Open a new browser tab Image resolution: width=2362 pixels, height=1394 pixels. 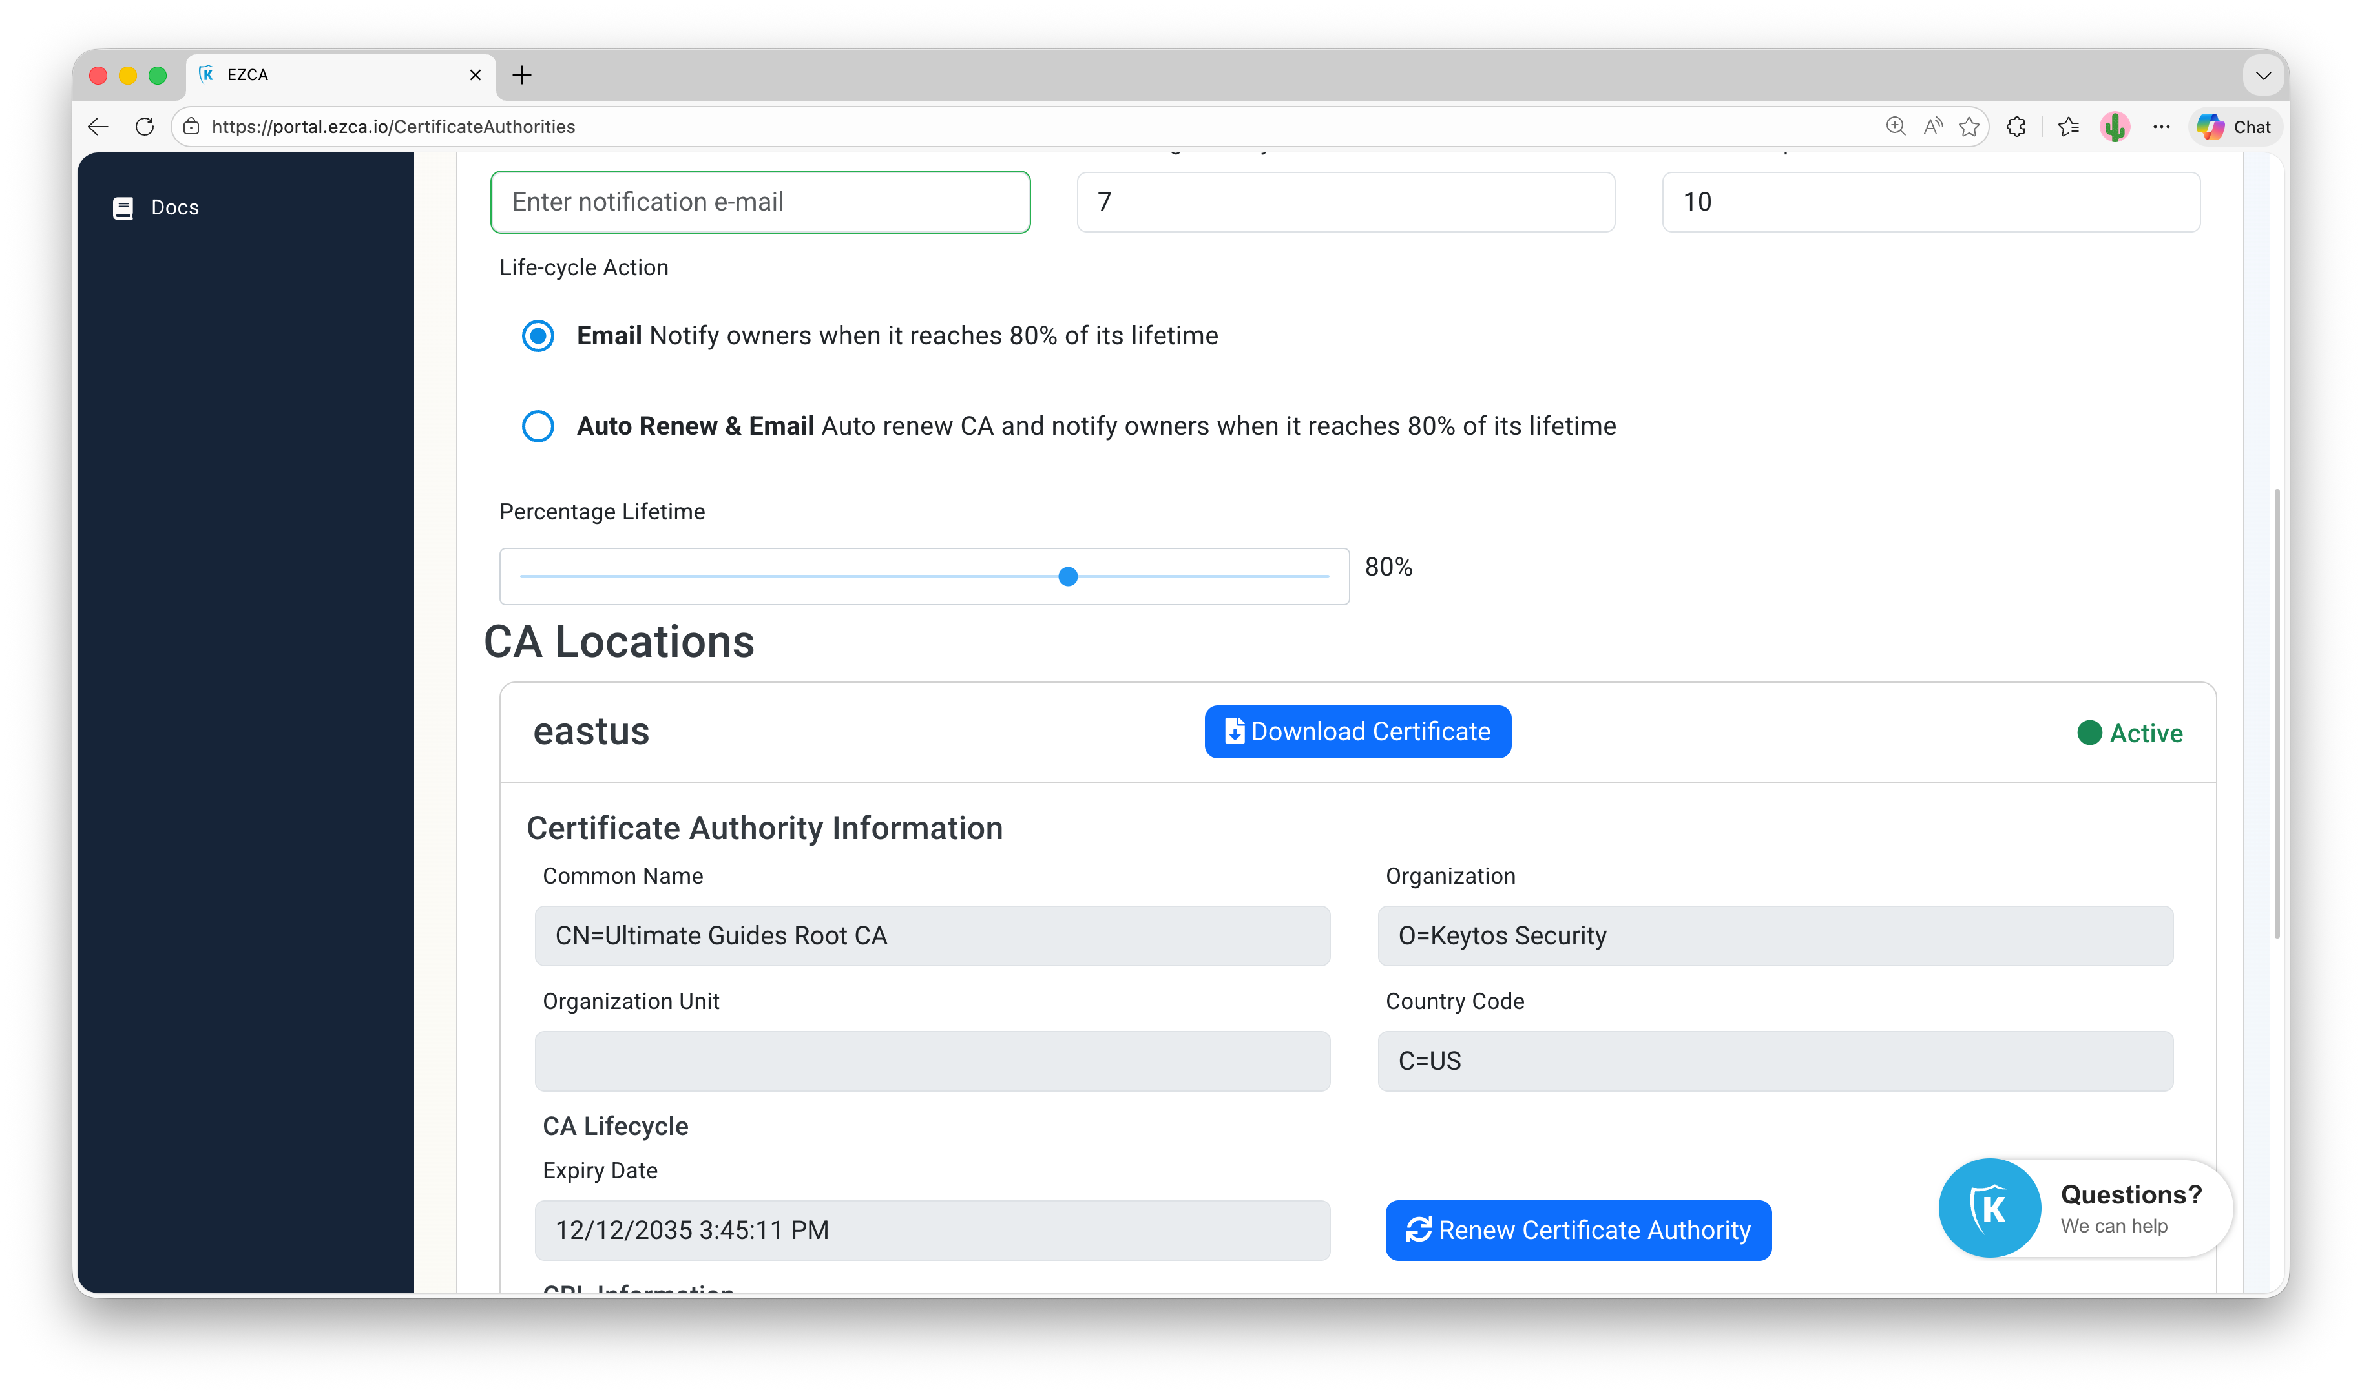coord(523,75)
